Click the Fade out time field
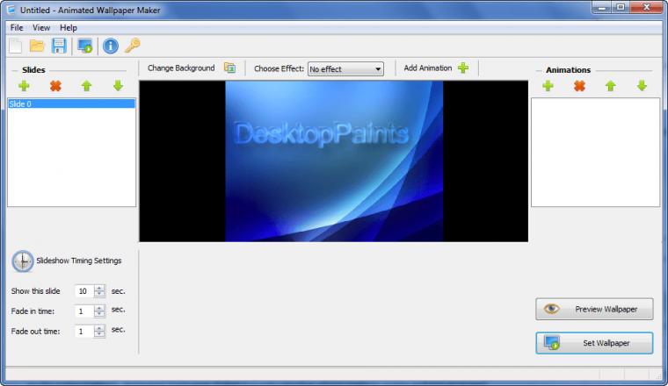Viewport: 668px width, 386px height. (83, 331)
